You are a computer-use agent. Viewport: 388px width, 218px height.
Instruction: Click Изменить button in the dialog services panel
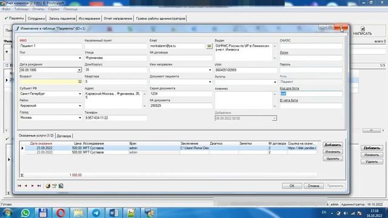coord(333,152)
